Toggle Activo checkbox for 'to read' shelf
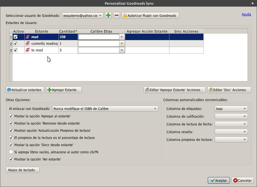This screenshot has width=257, height=187. click(x=15, y=50)
